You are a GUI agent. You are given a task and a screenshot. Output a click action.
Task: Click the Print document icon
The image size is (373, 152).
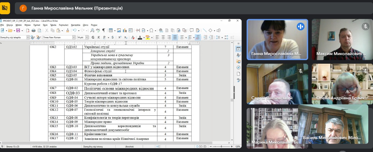tap(34, 31)
